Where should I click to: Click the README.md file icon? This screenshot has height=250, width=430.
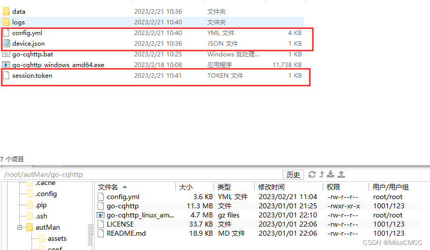101,233
